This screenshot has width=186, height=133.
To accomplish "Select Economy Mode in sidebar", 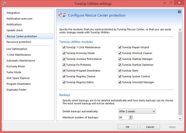I will point(16,66).
